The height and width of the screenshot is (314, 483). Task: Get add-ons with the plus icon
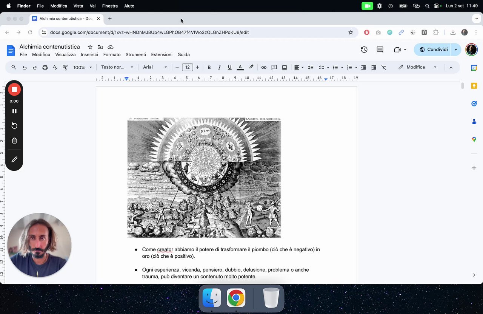coord(474,168)
